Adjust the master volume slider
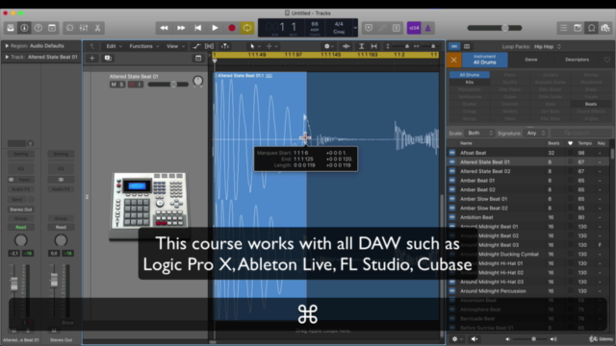 (x=495, y=28)
